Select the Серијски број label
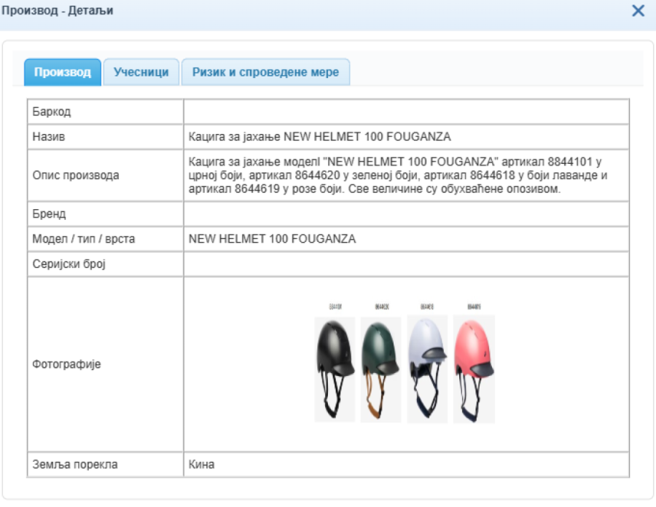The width and height of the screenshot is (656, 507). [x=69, y=264]
